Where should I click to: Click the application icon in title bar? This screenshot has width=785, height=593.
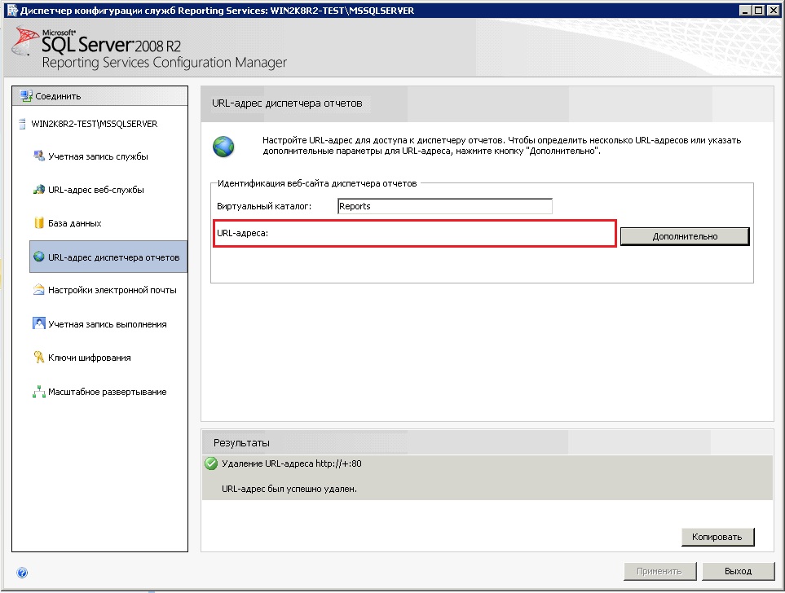[x=10, y=11]
